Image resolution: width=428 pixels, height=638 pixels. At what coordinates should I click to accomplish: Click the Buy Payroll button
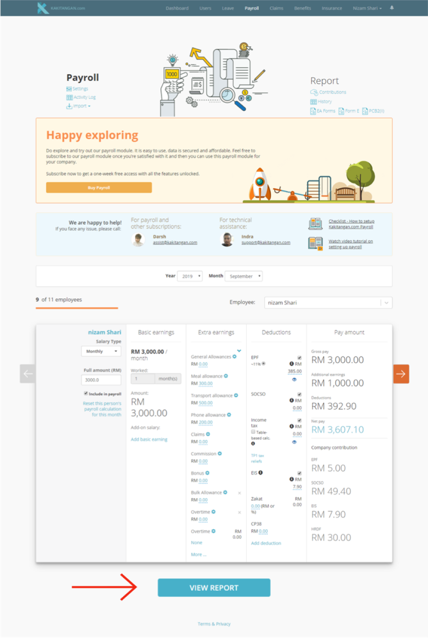[99, 188]
